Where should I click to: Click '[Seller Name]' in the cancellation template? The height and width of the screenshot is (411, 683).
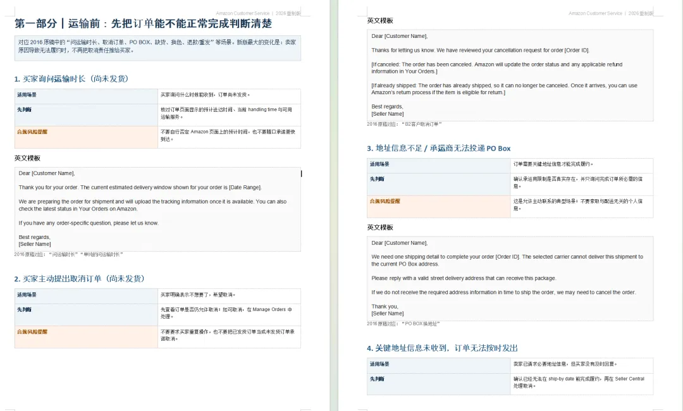pos(388,114)
